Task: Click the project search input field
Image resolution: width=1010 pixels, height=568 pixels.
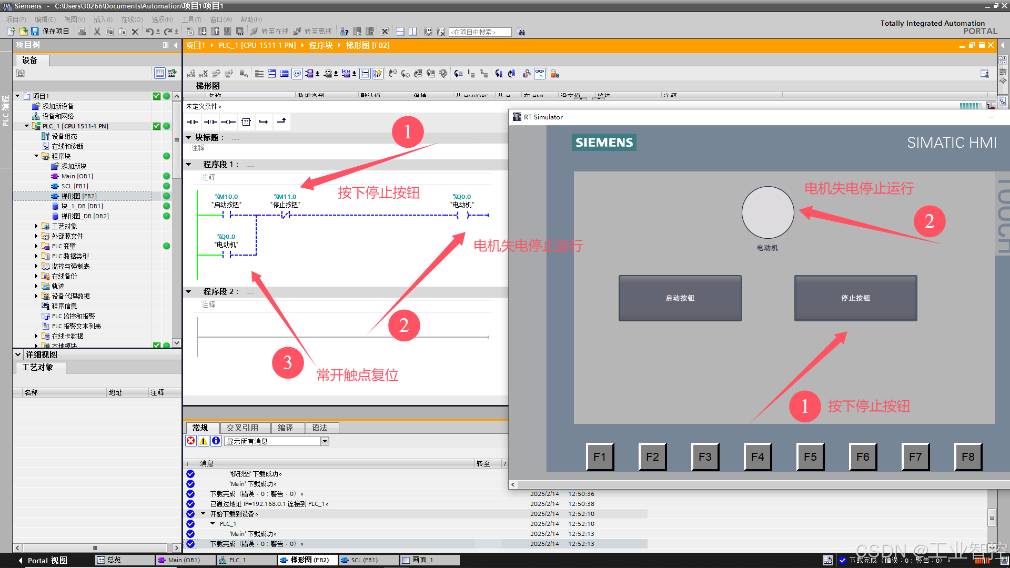Action: pyautogui.click(x=480, y=32)
